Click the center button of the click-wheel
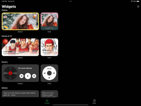 point(49,73)
